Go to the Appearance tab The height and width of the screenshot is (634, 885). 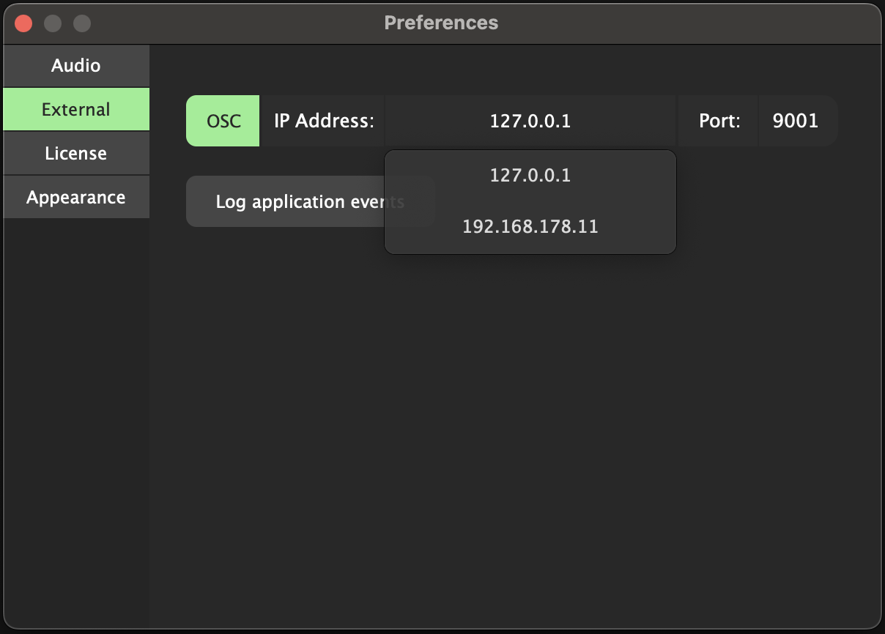(76, 198)
